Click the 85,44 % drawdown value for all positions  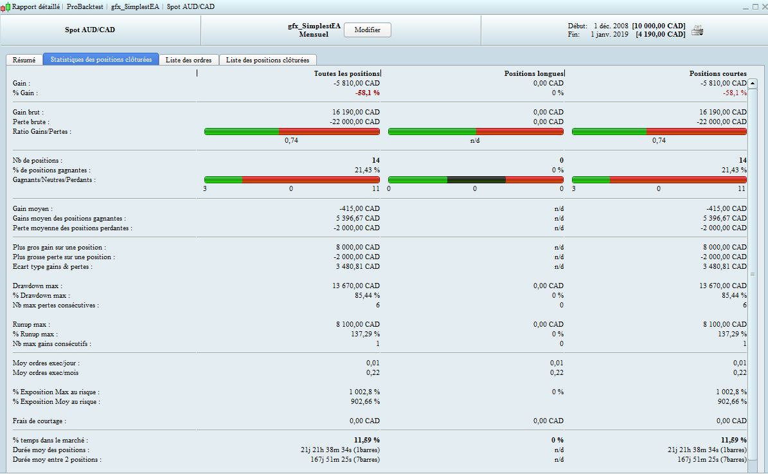368,296
